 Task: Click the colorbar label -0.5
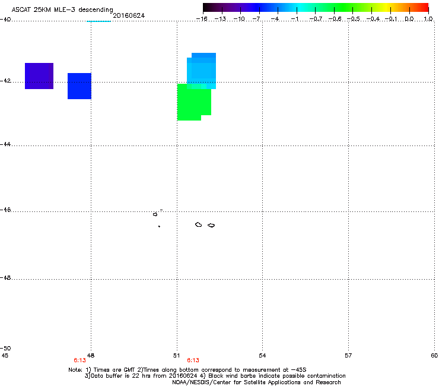click(x=354, y=19)
